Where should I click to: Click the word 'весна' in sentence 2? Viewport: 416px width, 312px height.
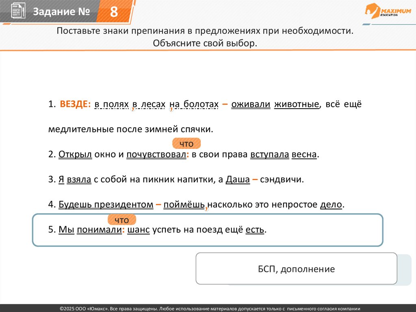304,155
